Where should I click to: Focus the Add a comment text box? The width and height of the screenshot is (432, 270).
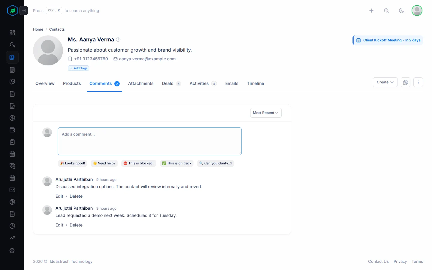[x=150, y=141]
